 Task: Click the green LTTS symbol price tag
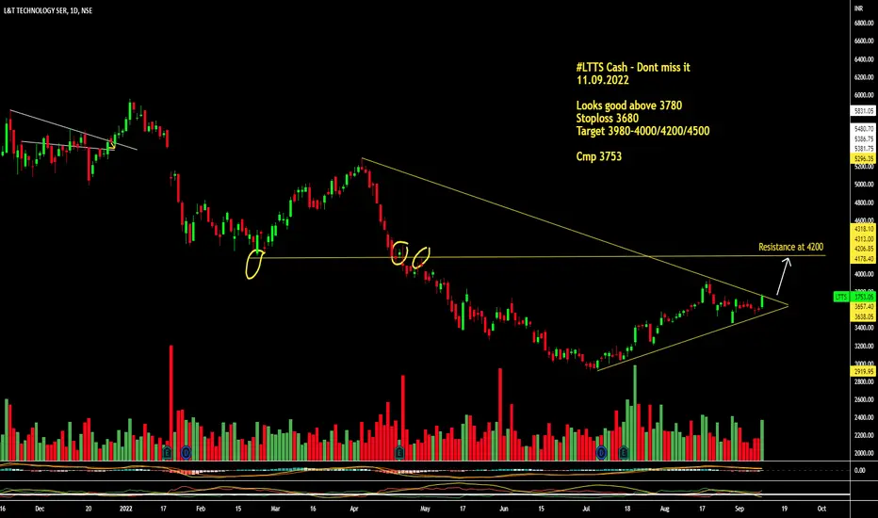click(x=840, y=297)
